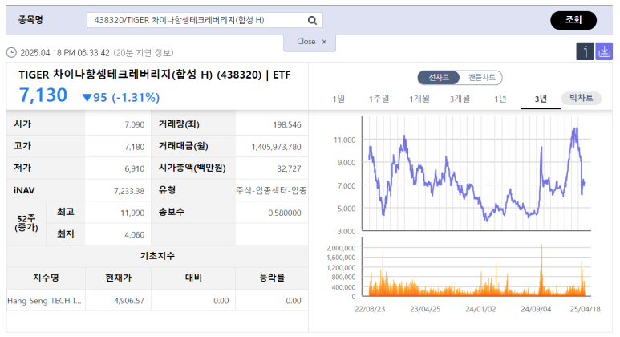The width and height of the screenshot is (620, 337).
Task: Select the 1주일 period tab
Action: click(x=379, y=99)
